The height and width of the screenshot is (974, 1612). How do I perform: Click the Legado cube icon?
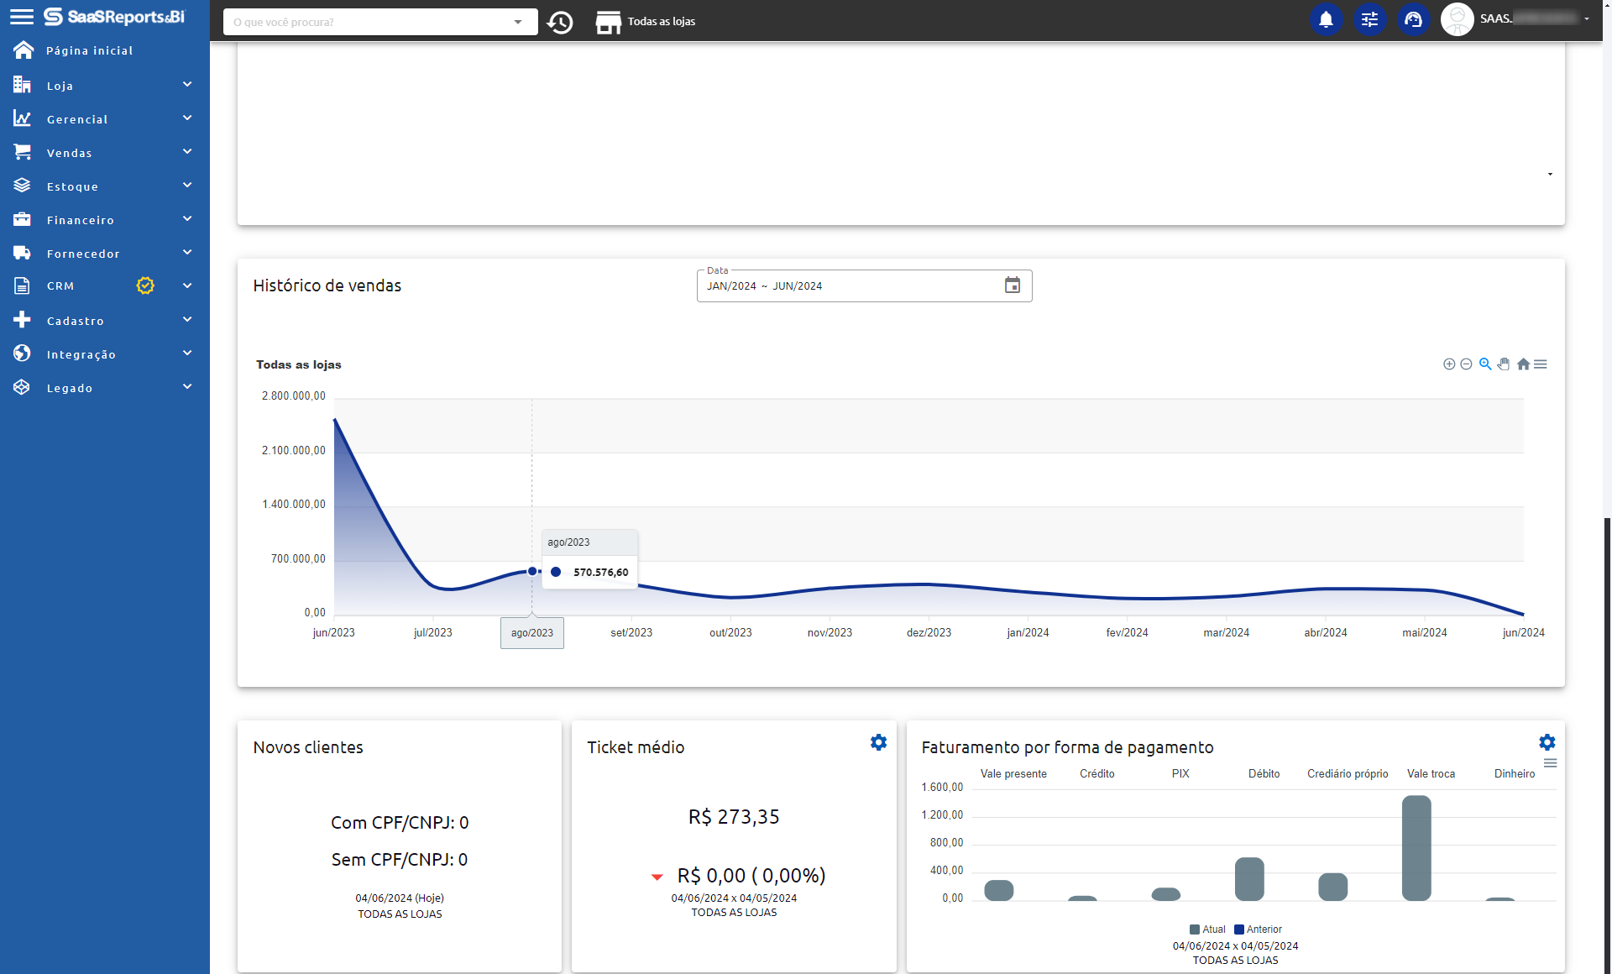pos(23,387)
